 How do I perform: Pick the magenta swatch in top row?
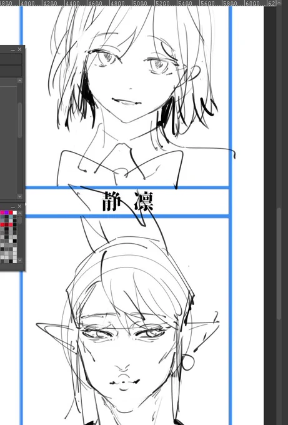pyautogui.click(x=2, y=212)
